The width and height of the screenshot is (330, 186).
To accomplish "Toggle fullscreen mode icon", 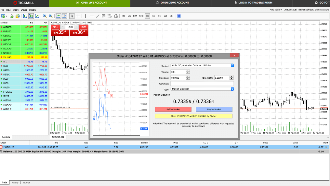I will 179,16.
